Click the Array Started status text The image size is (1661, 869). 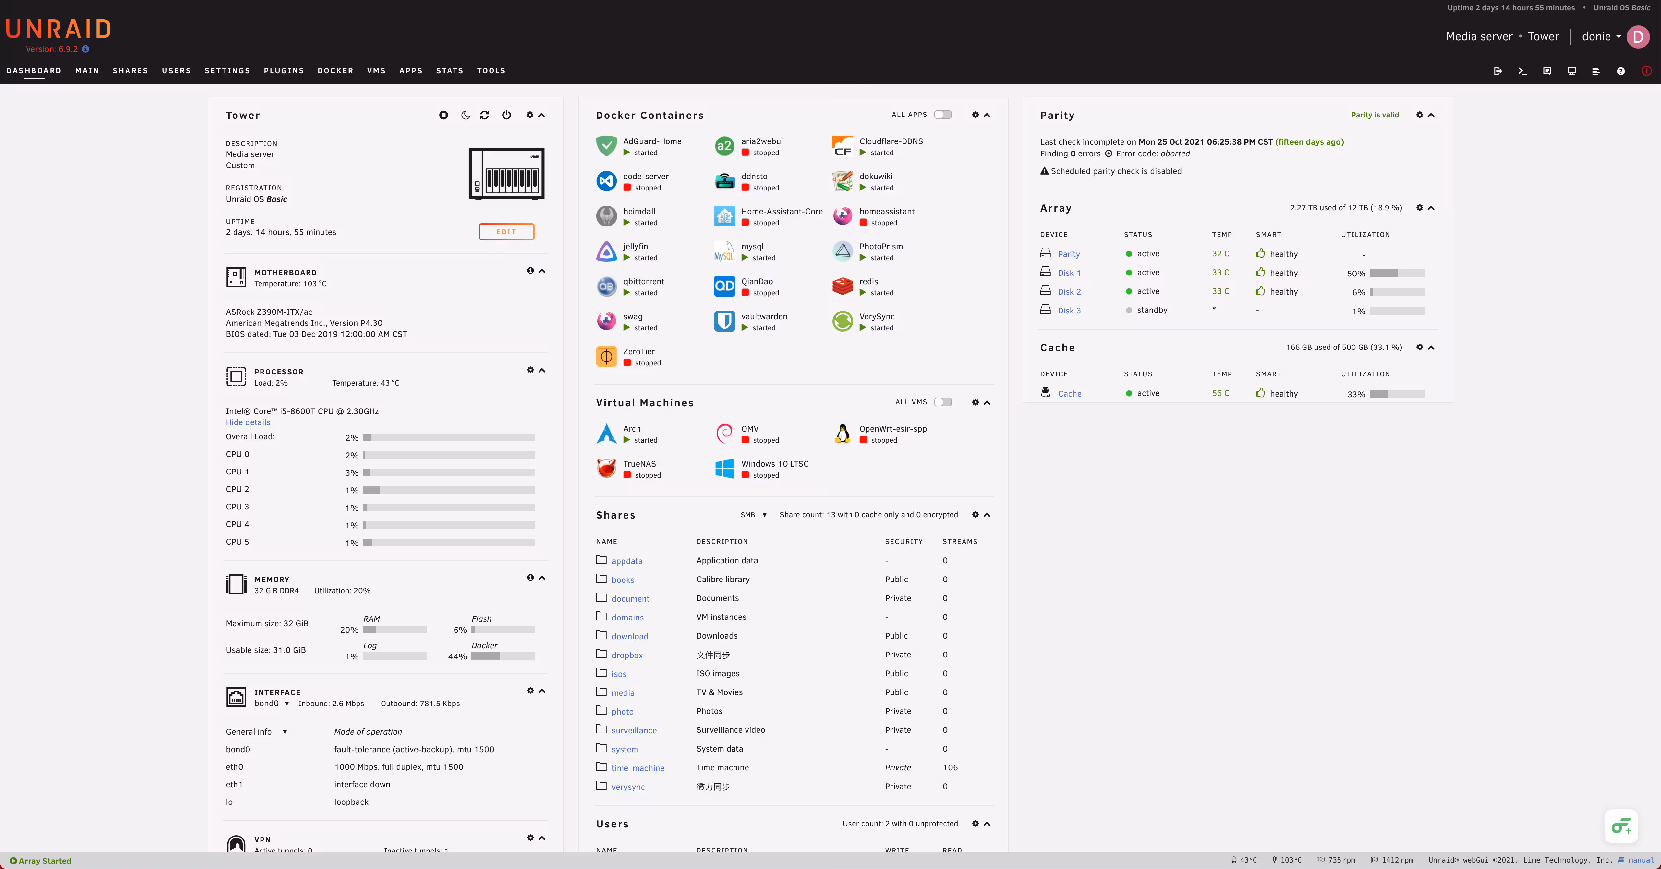point(44,861)
